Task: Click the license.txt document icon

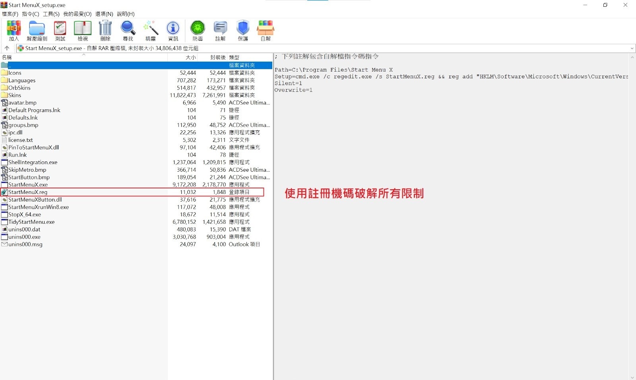Action: pyautogui.click(x=4, y=140)
